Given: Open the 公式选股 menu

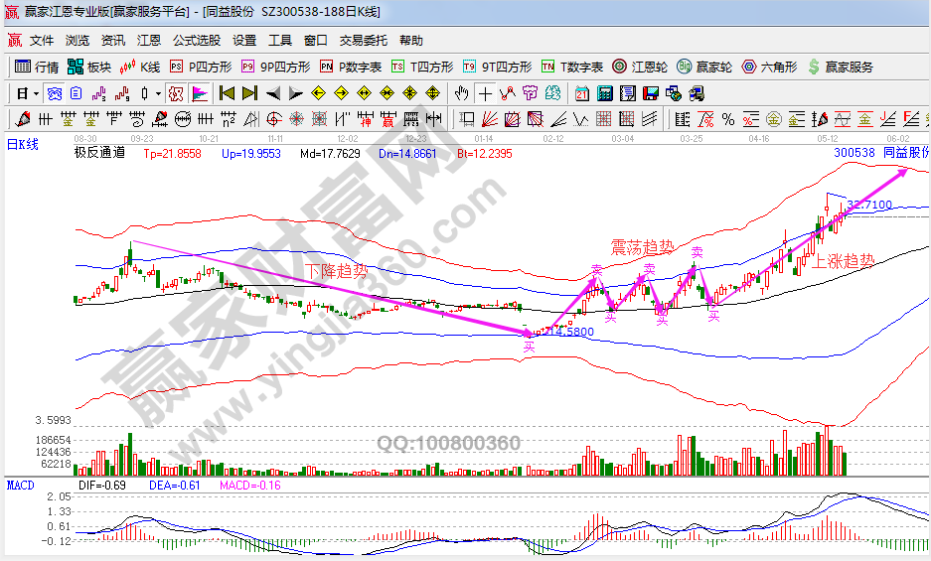Looking at the screenshot, I should pyautogui.click(x=196, y=41).
